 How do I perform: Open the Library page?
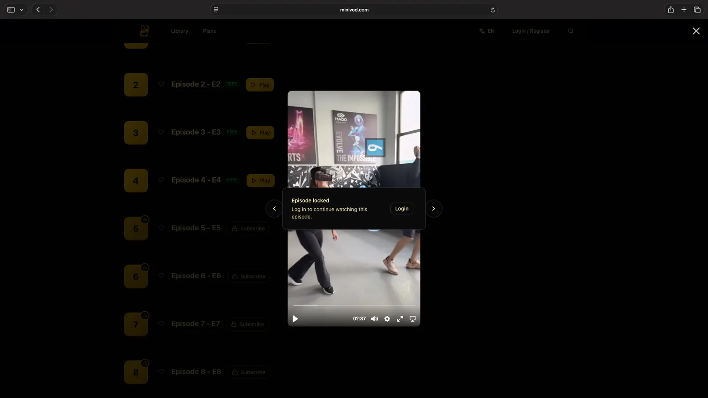(180, 31)
